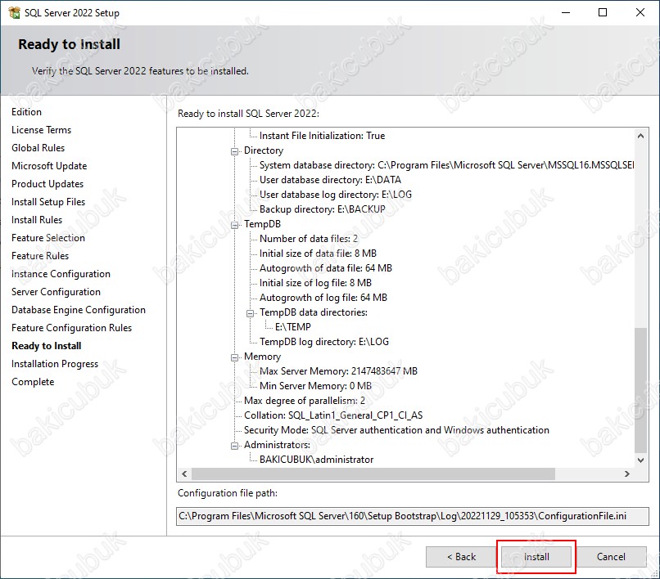Select the TempDB tree item
Image resolution: width=660 pixels, height=579 pixels.
pos(262,224)
